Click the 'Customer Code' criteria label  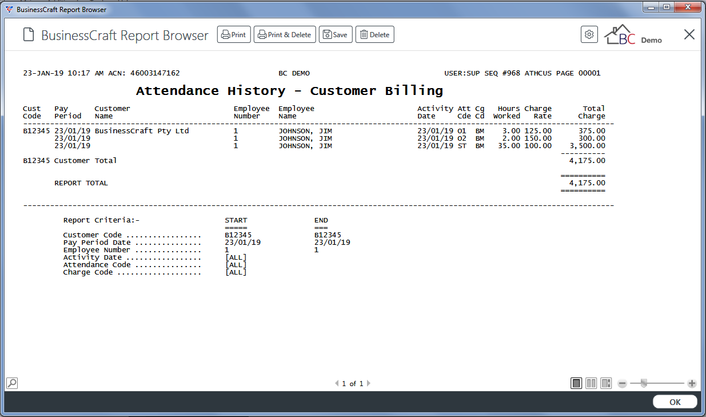(x=91, y=235)
